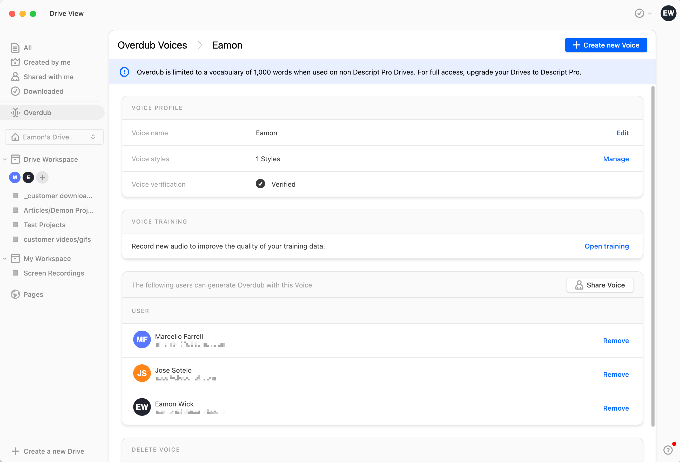Select the Drive Workspace label
The height and width of the screenshot is (462, 680).
[x=51, y=159]
